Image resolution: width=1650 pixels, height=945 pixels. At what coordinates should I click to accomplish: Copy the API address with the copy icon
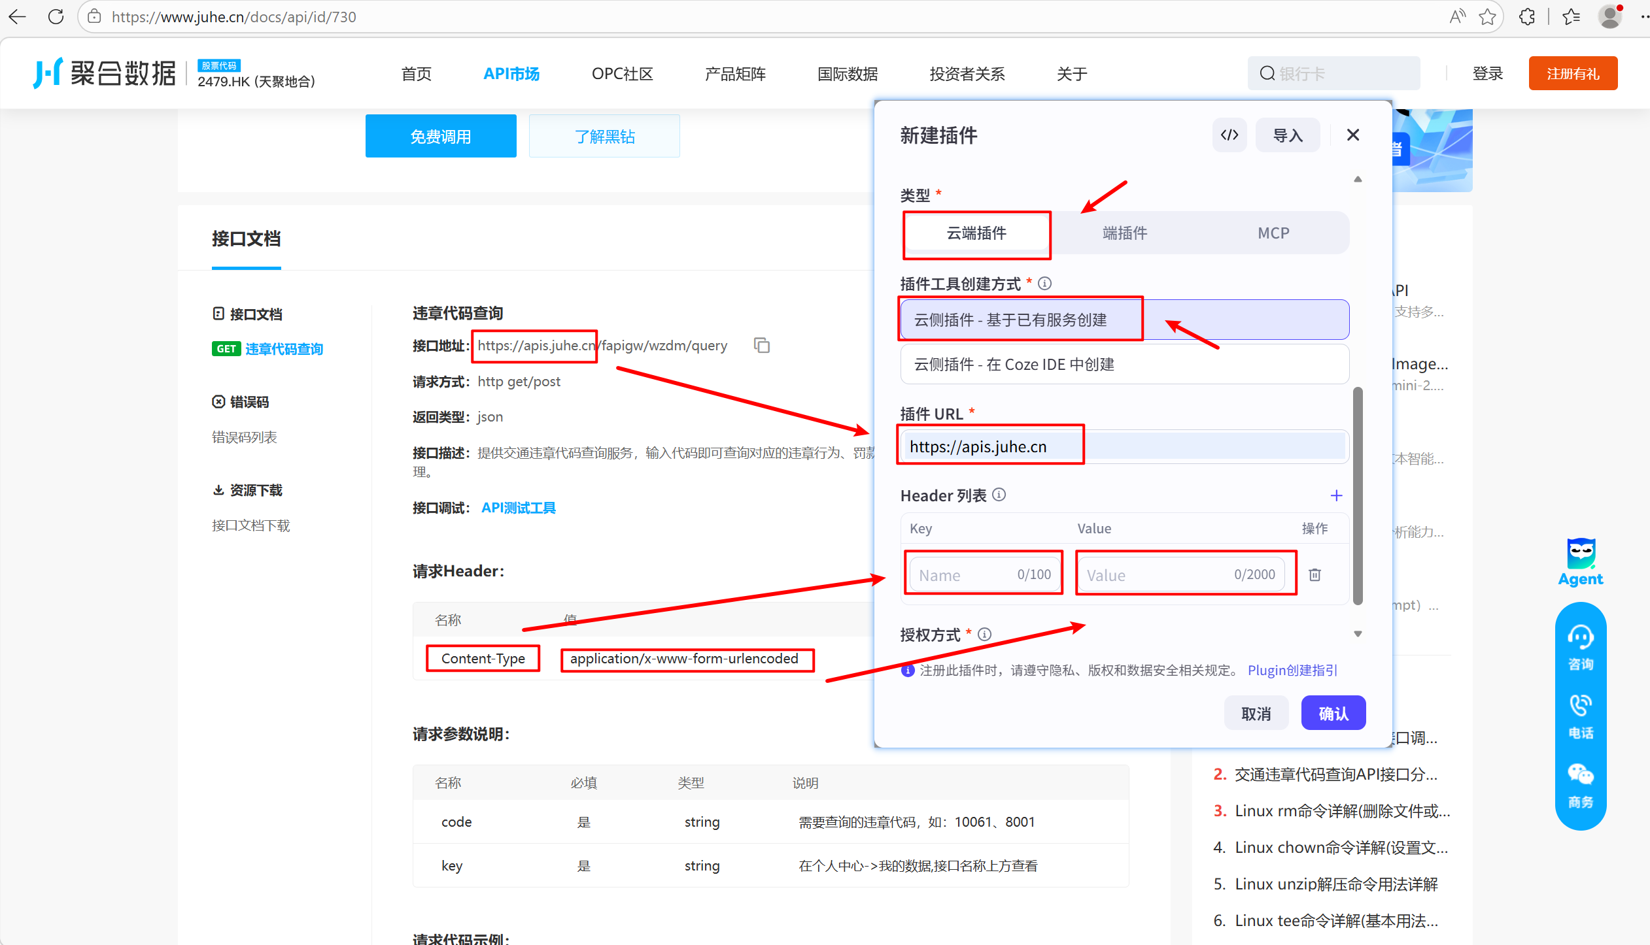(x=762, y=345)
